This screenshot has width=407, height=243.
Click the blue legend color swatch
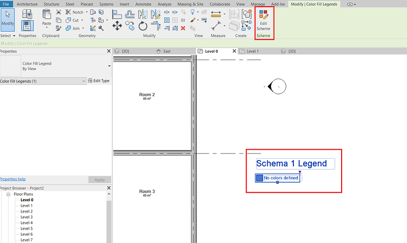coord(260,178)
